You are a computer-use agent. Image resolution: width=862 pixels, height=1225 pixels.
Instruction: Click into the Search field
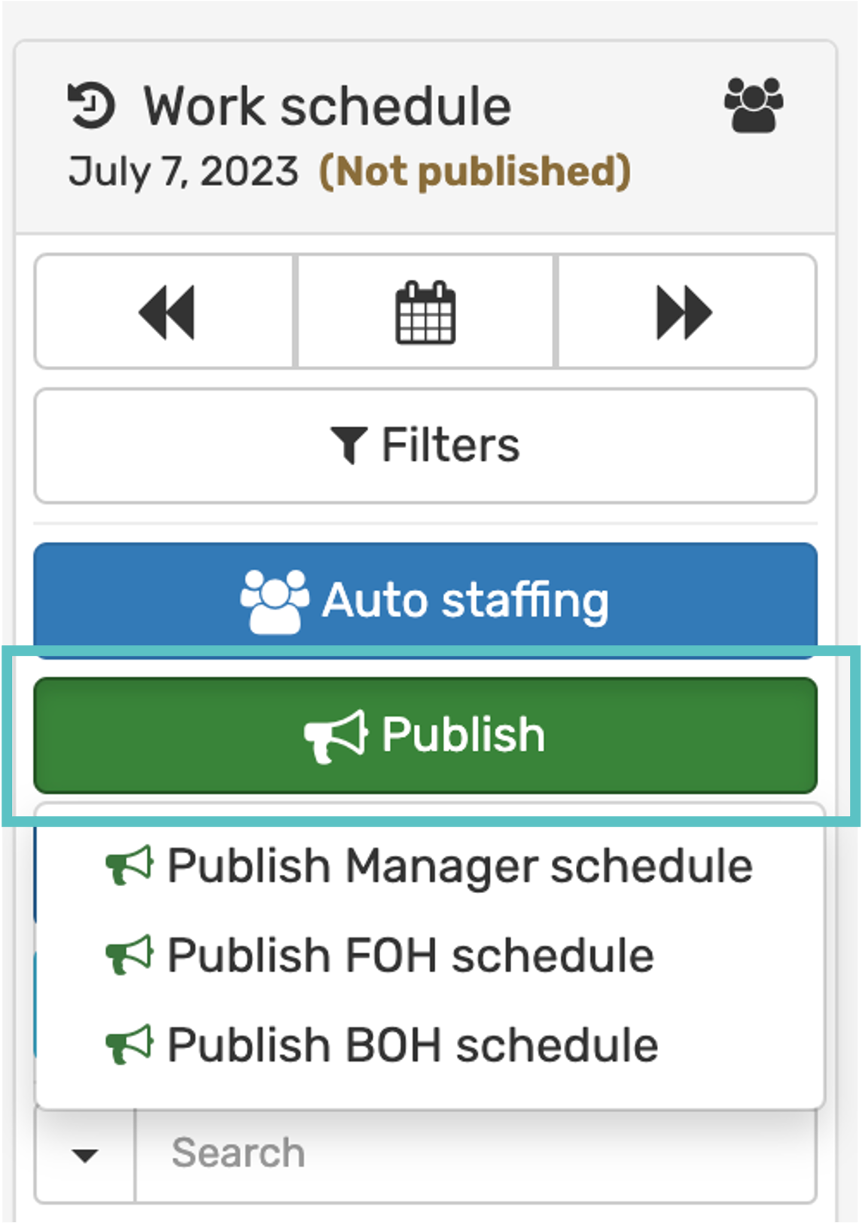pyautogui.click(x=474, y=1154)
